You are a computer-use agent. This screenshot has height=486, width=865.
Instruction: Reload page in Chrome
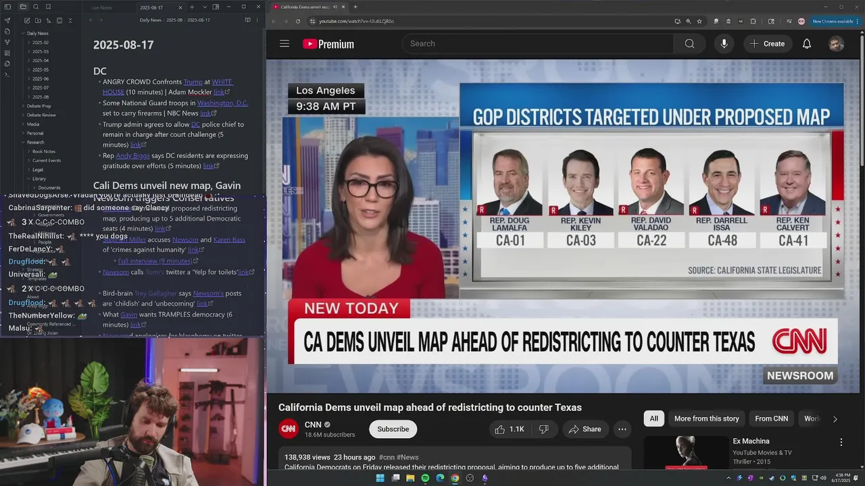[x=297, y=21]
